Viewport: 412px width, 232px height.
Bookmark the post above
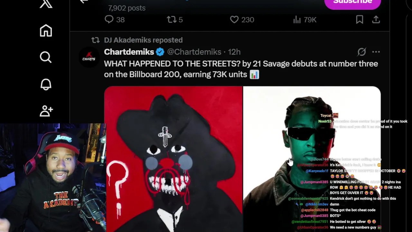(x=360, y=20)
